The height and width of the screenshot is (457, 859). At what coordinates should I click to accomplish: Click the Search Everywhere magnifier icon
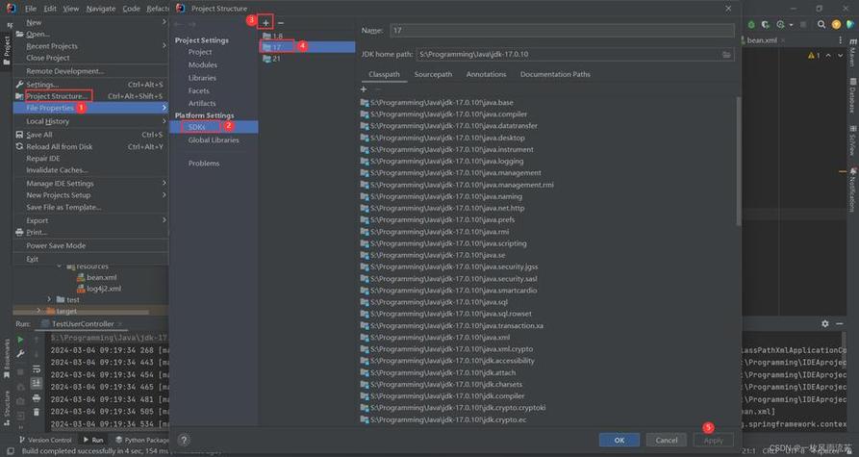821,24
